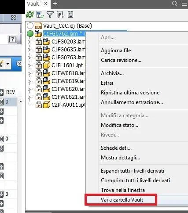Click the question mark help icon

tap(12, 39)
